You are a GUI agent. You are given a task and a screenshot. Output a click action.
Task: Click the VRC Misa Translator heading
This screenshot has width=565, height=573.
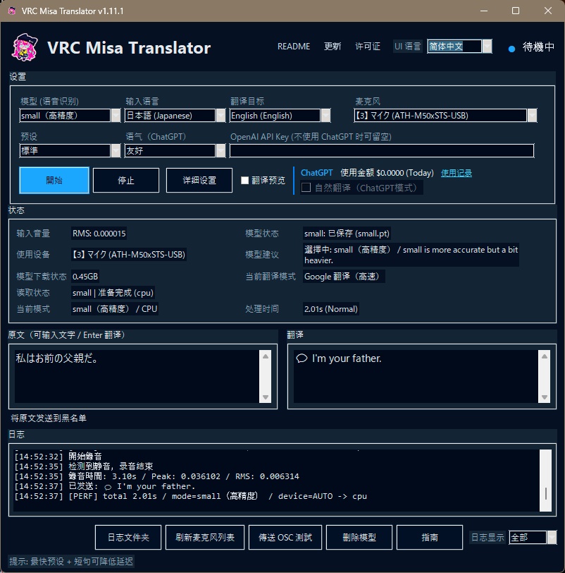[x=129, y=47]
